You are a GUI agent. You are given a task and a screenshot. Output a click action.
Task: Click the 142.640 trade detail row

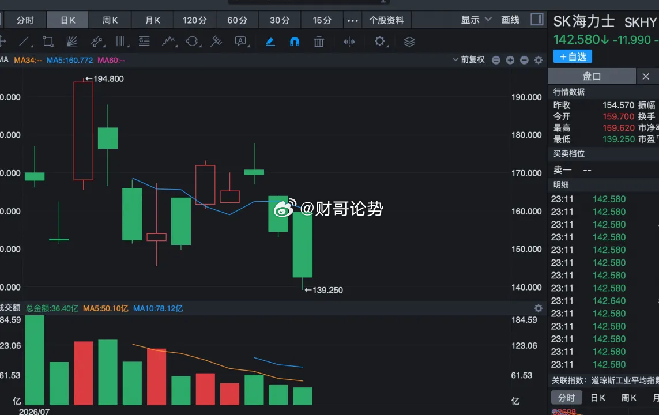point(604,301)
